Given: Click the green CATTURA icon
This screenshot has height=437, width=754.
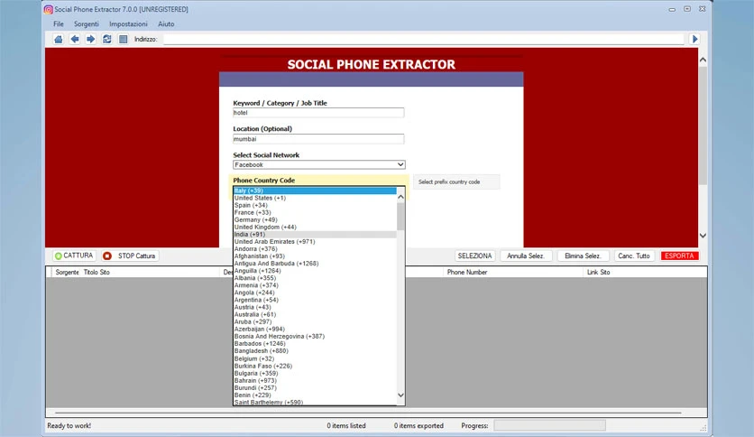Looking at the screenshot, I should tap(59, 256).
